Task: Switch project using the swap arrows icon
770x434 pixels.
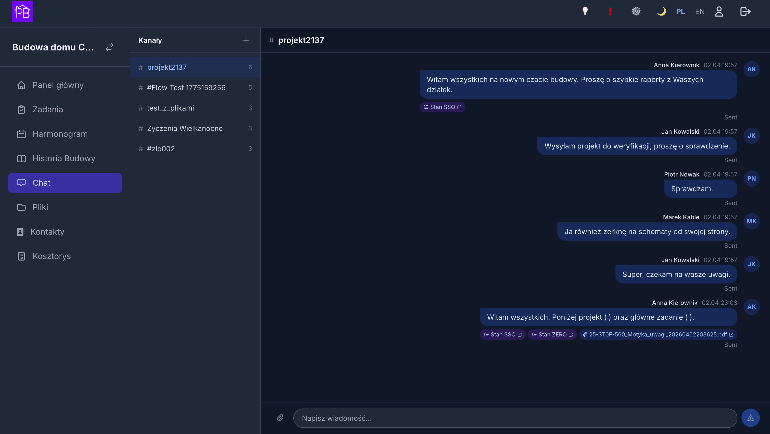Action: [109, 47]
